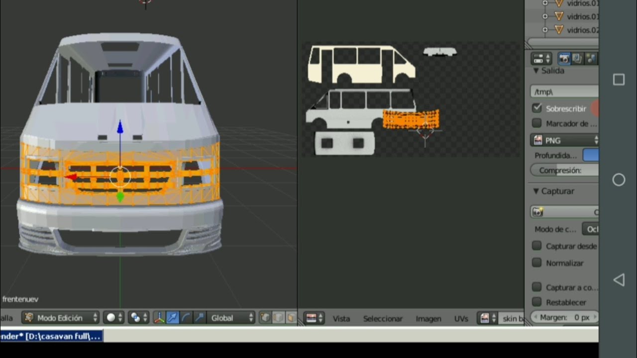Open the PNG file format dropdown
The width and height of the screenshot is (637, 358).
pyautogui.click(x=564, y=140)
